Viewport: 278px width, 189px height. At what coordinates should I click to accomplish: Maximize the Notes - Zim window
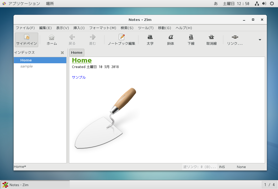[253, 20]
